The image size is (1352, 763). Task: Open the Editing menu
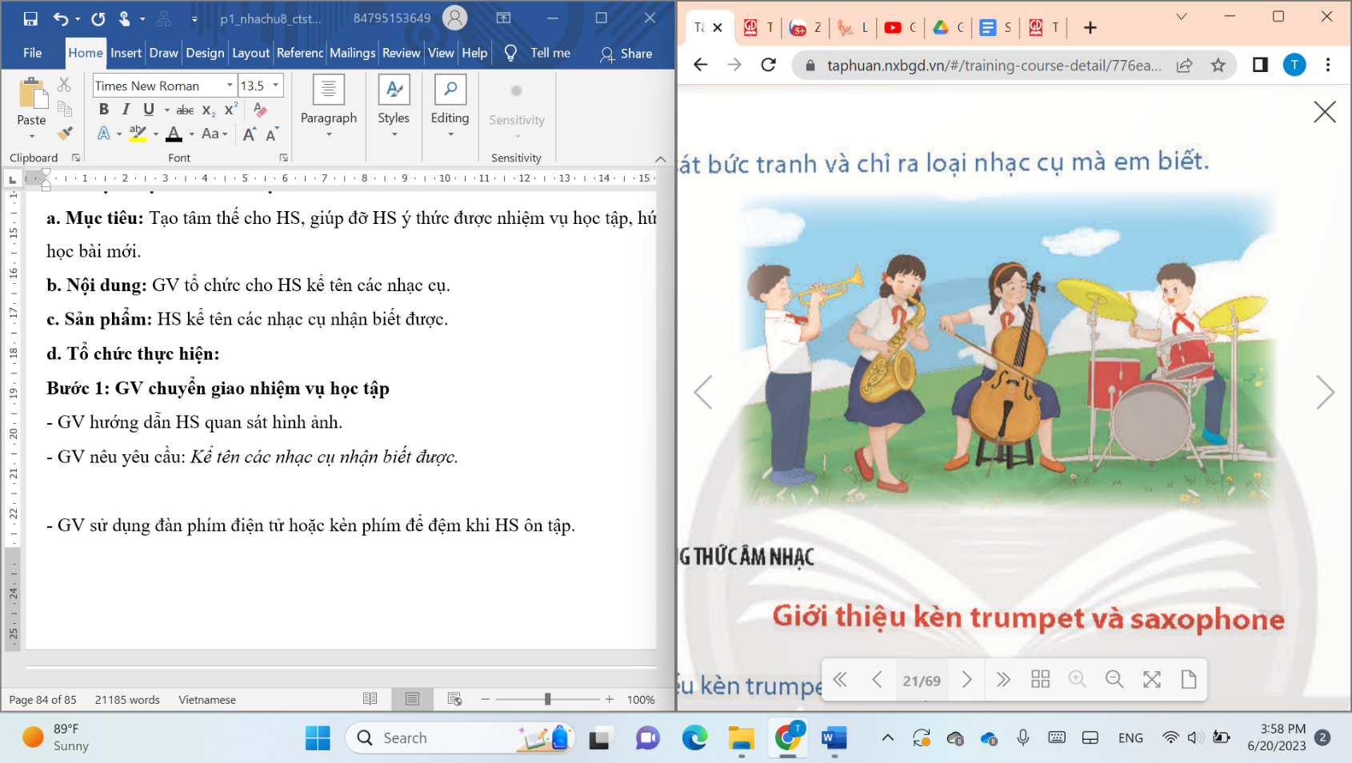[x=450, y=106]
